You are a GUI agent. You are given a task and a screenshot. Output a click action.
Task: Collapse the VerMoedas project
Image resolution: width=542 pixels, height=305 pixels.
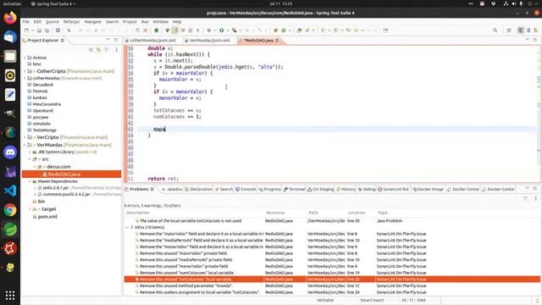pyautogui.click(x=25, y=145)
